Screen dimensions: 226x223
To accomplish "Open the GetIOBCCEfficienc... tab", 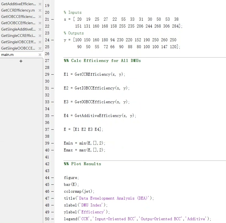I will pos(18,17).
